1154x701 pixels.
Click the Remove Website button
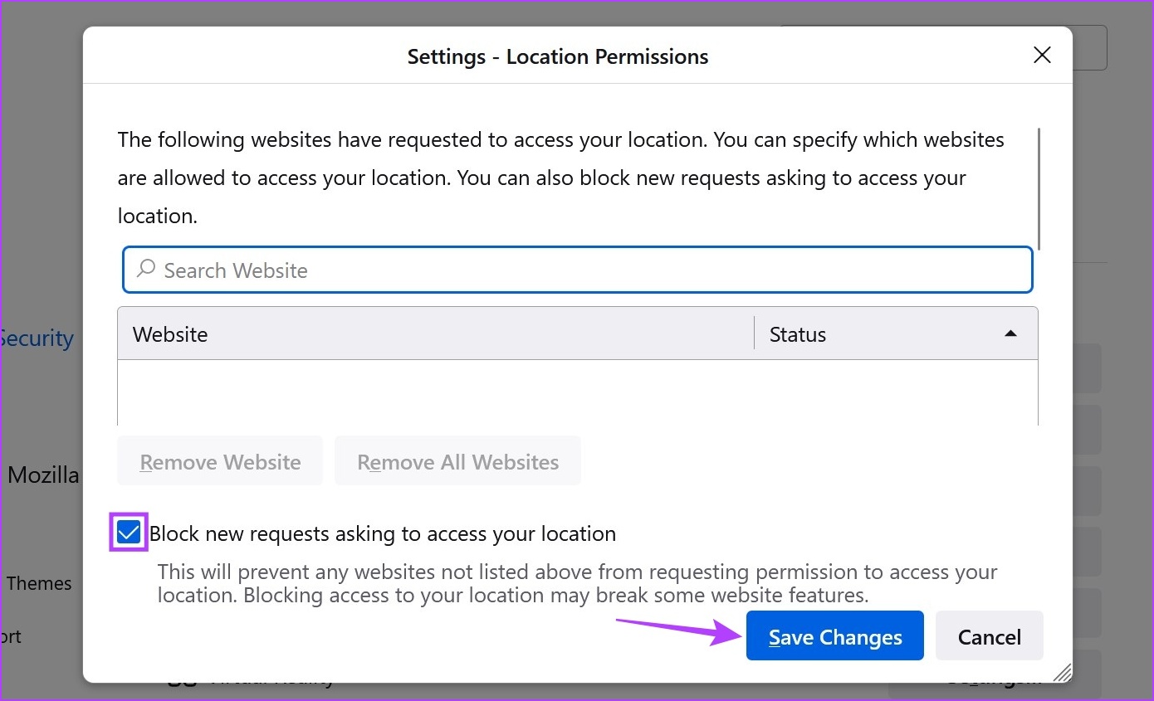point(219,461)
